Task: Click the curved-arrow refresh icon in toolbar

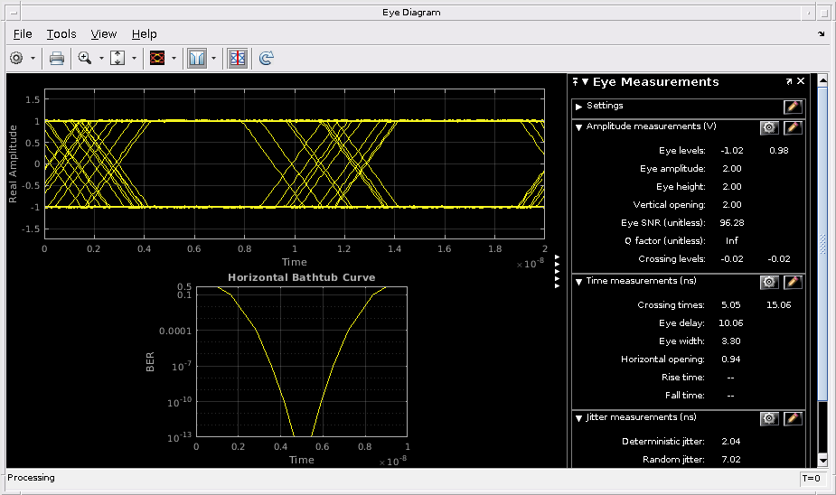Action: click(x=267, y=58)
